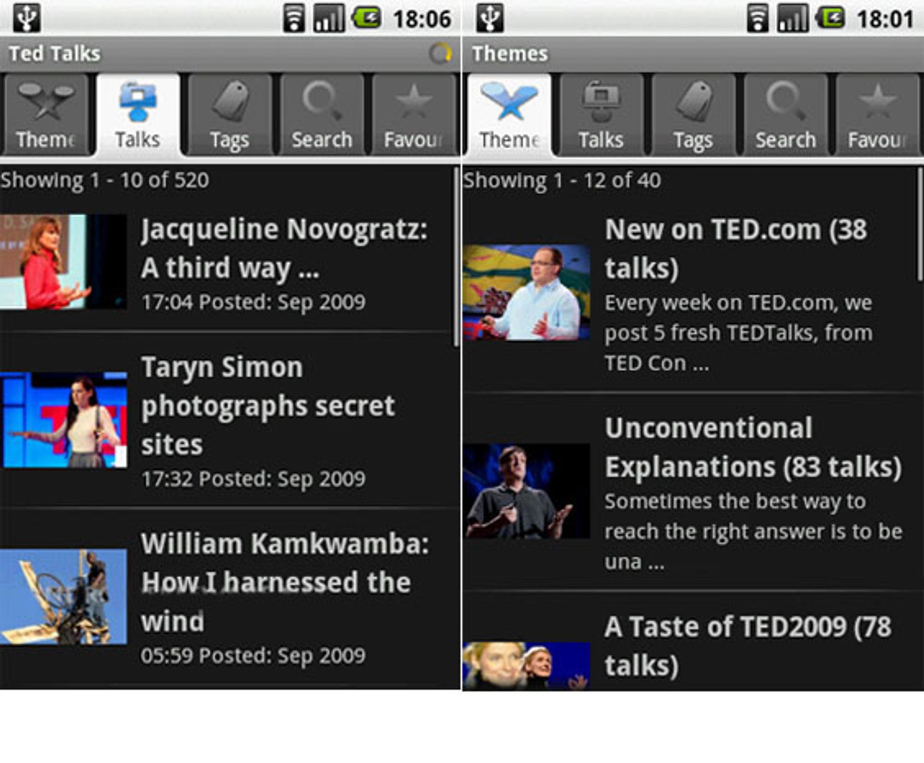The height and width of the screenshot is (763, 924).
Task: Tap loading spinner in Ted Talks title bar
Action: [x=440, y=54]
